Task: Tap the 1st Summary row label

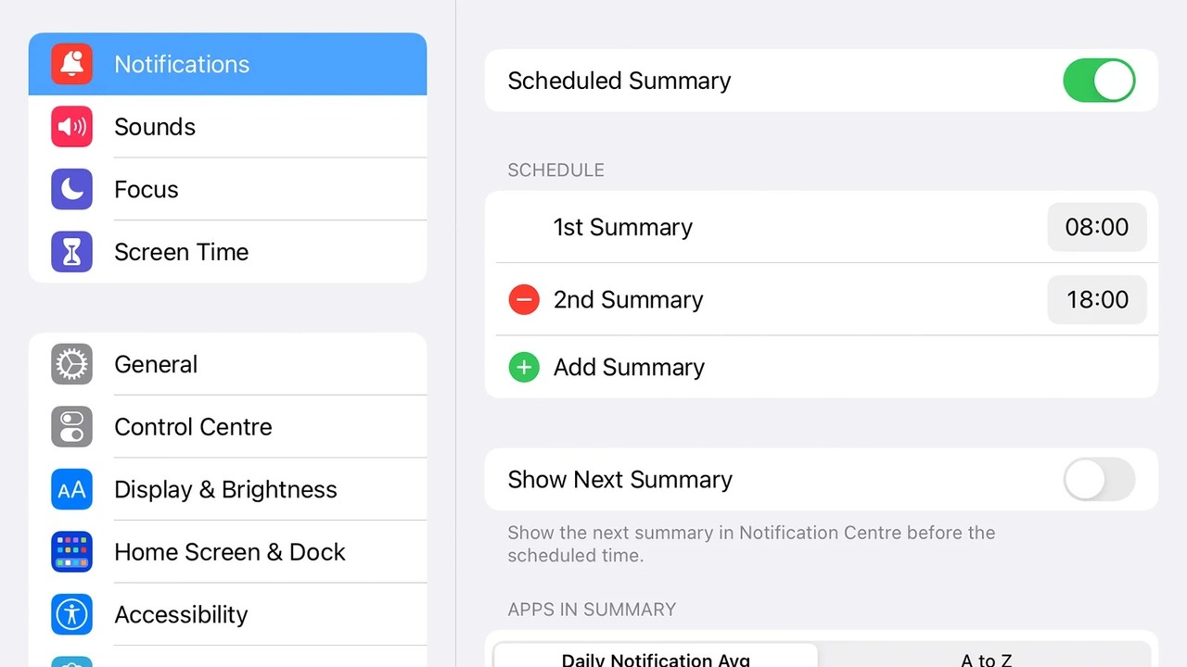Action: (623, 227)
